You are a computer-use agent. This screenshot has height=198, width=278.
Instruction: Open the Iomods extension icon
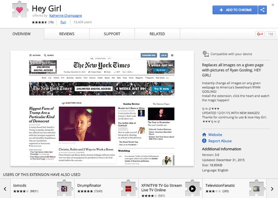click(x=64, y=188)
